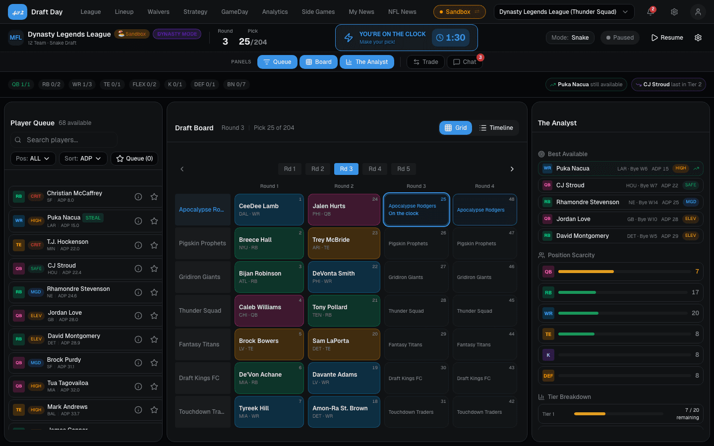
Task: Toggle The Analyst panel
Action: point(367,62)
